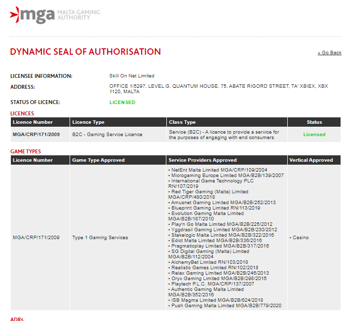
Task: Click Licence Number header in Game Types table
Action: click(40, 160)
